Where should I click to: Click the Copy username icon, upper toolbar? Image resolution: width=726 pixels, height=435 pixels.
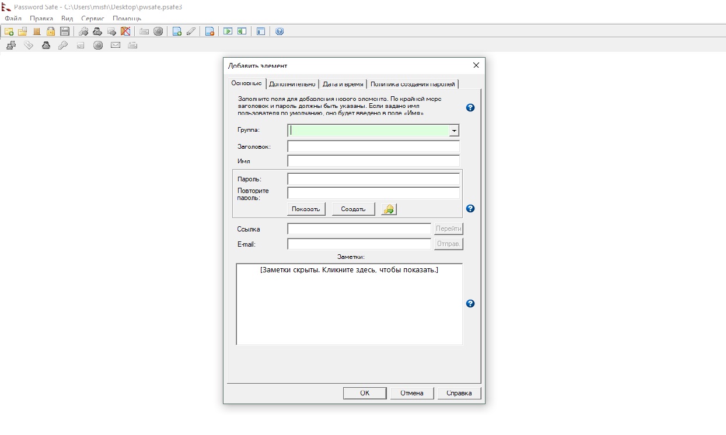click(97, 31)
